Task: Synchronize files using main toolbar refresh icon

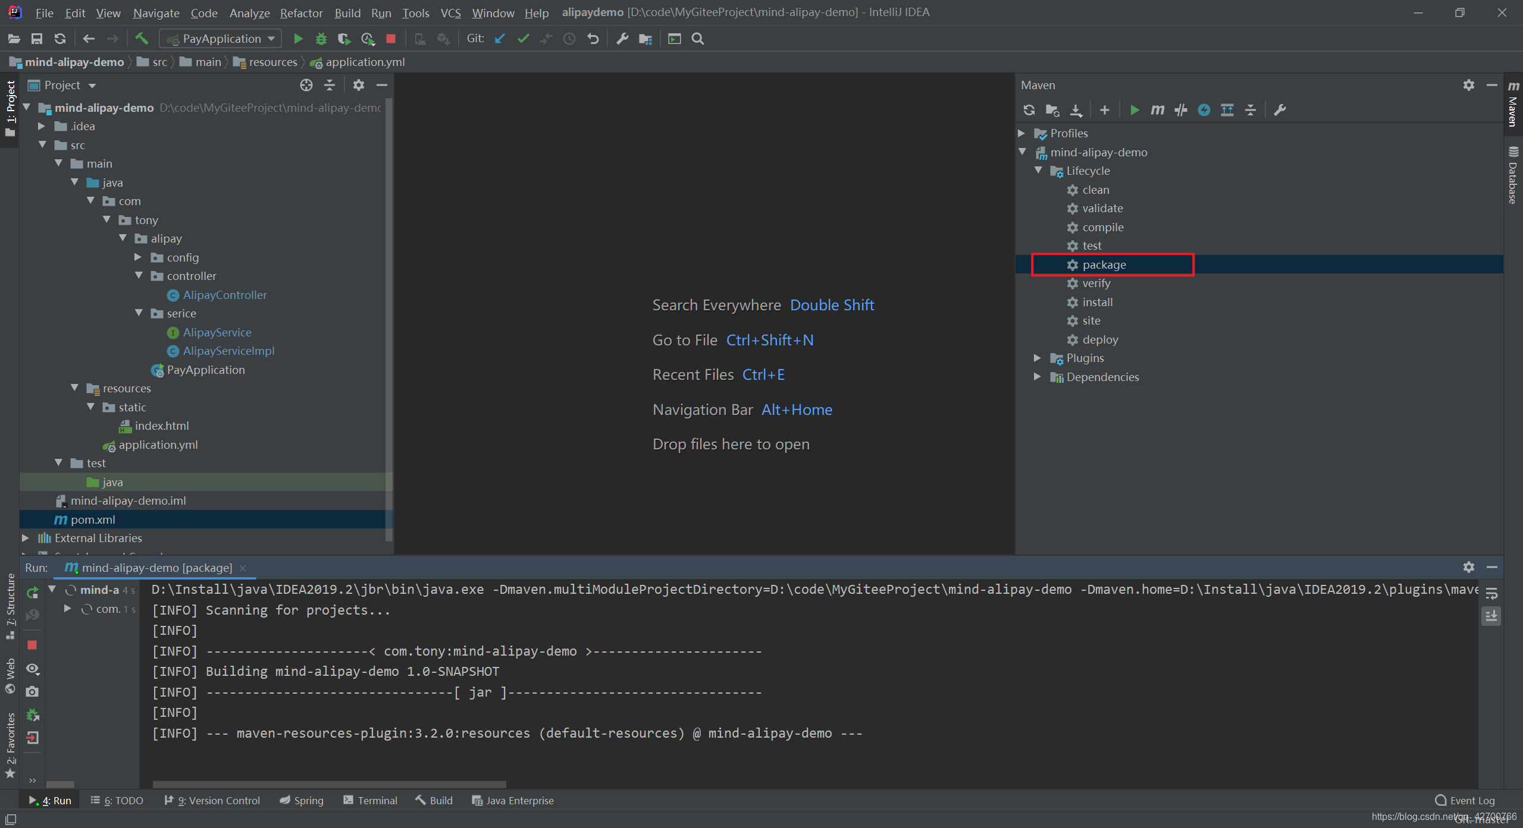Action: [60, 39]
